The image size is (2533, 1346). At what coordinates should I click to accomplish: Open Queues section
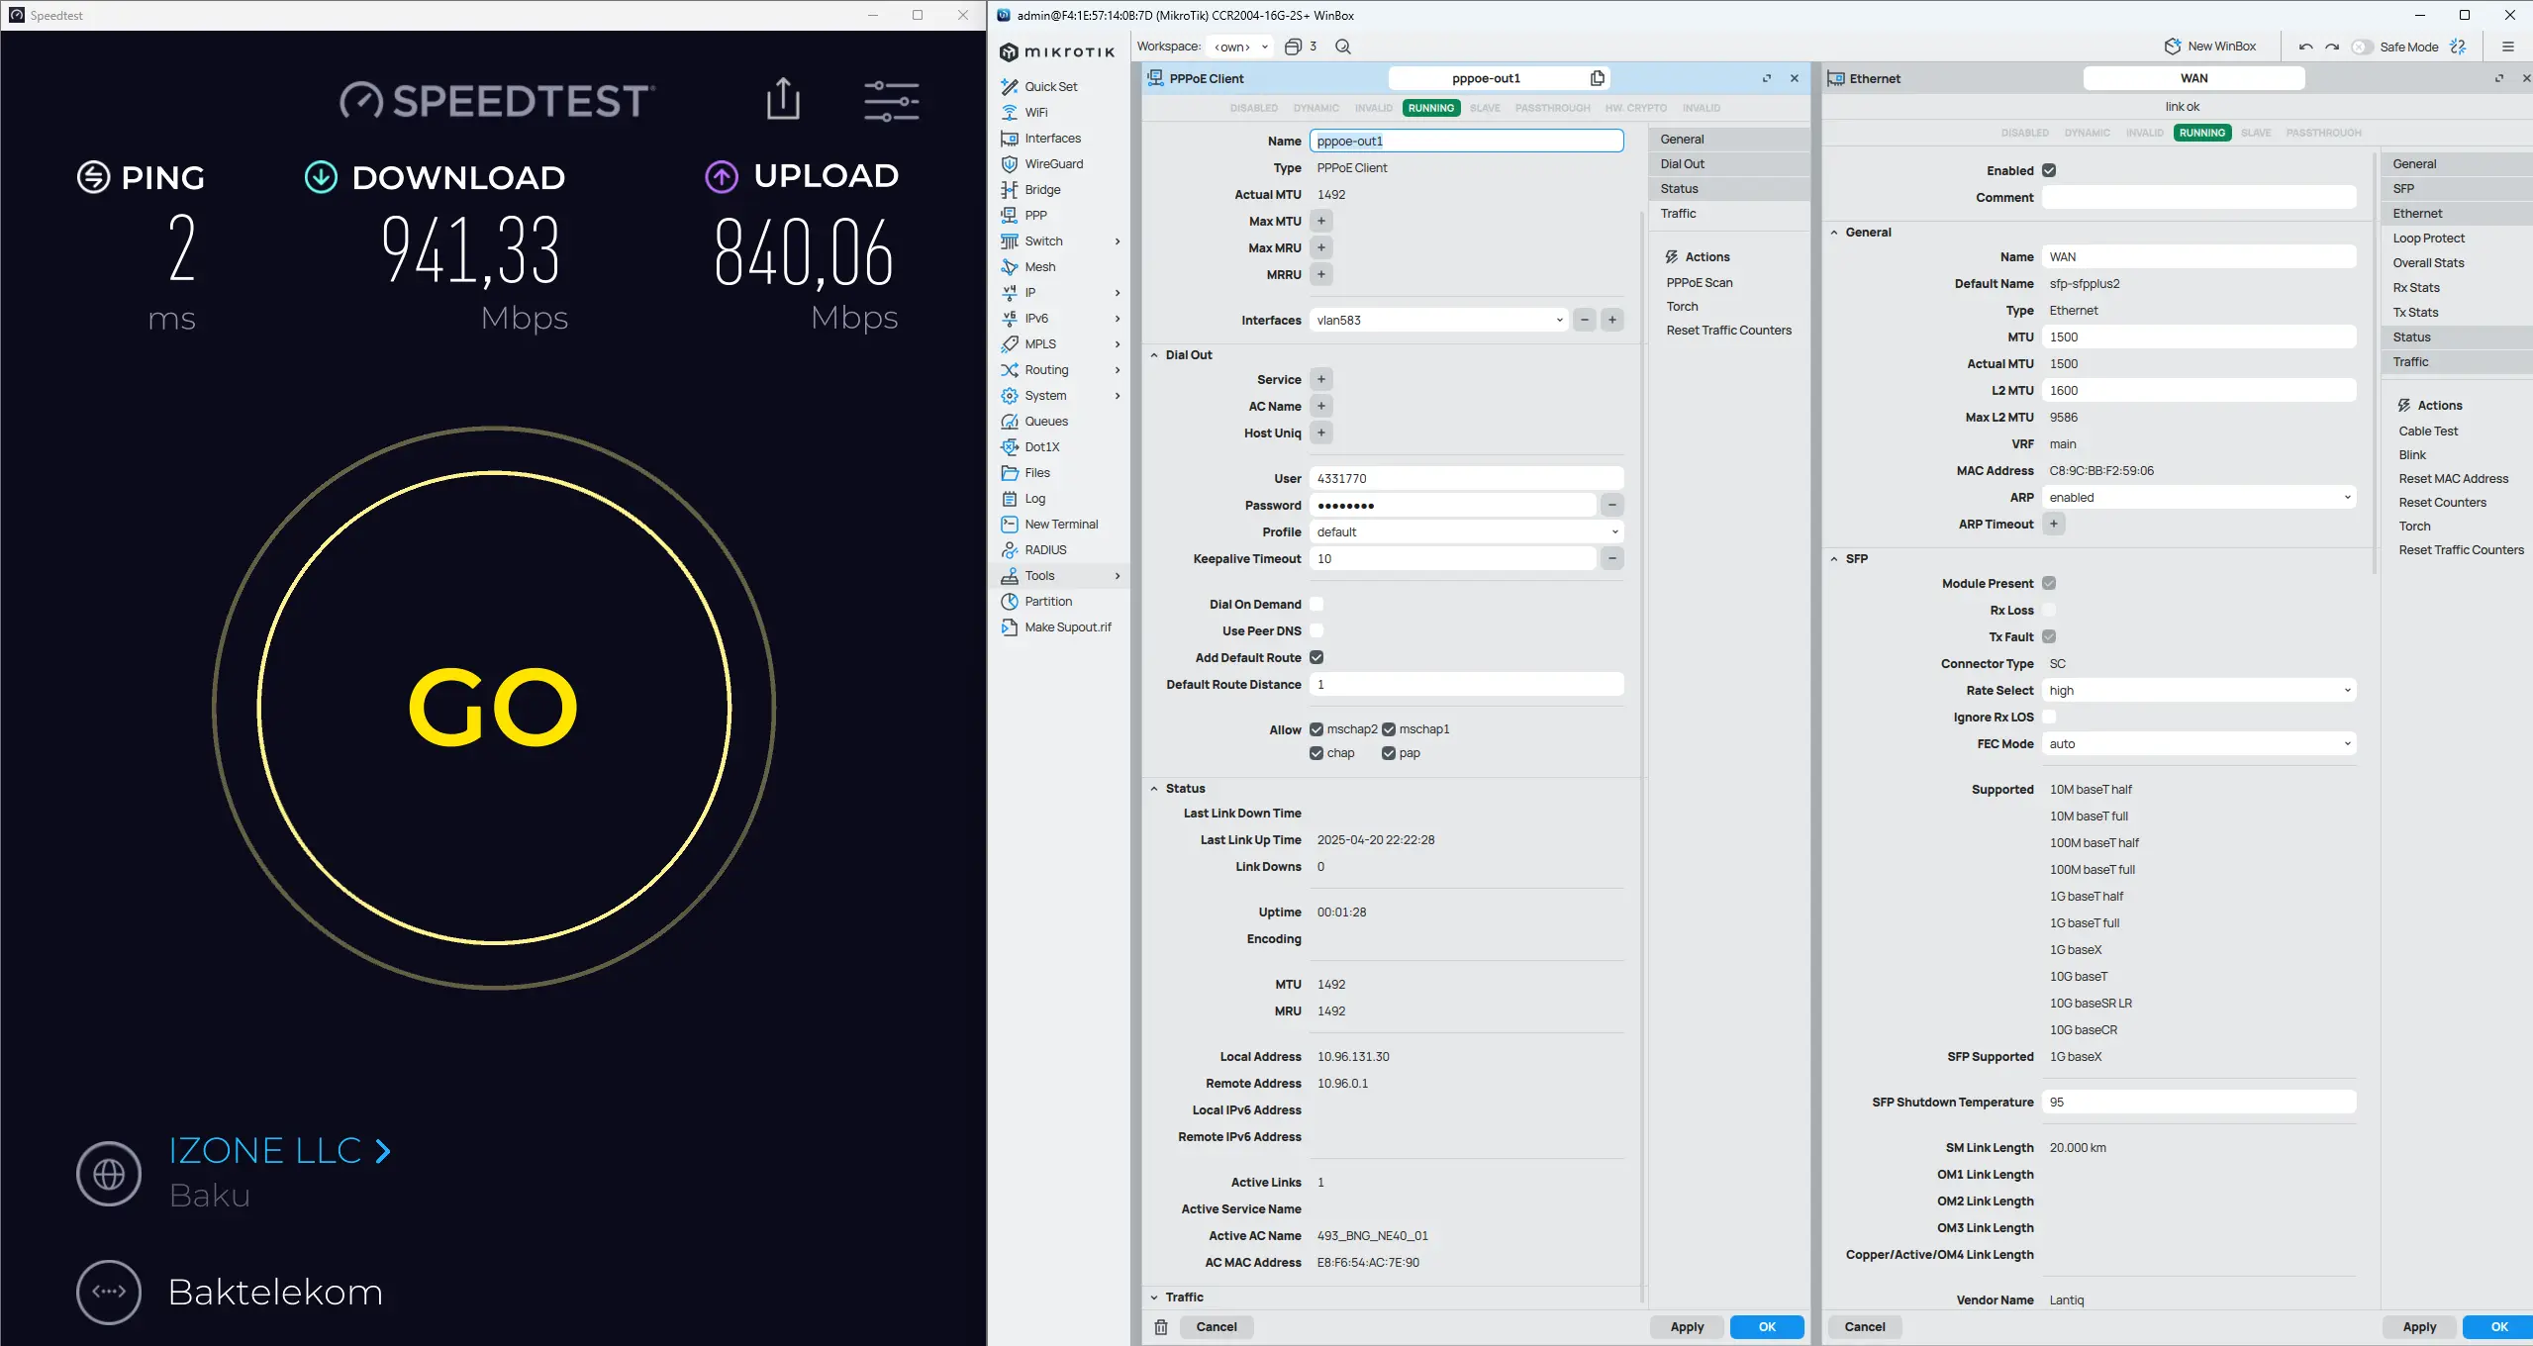tap(1046, 421)
